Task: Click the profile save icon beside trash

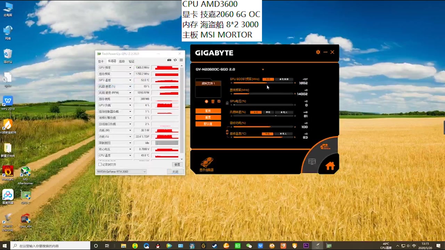Action: pyautogui.click(x=219, y=101)
